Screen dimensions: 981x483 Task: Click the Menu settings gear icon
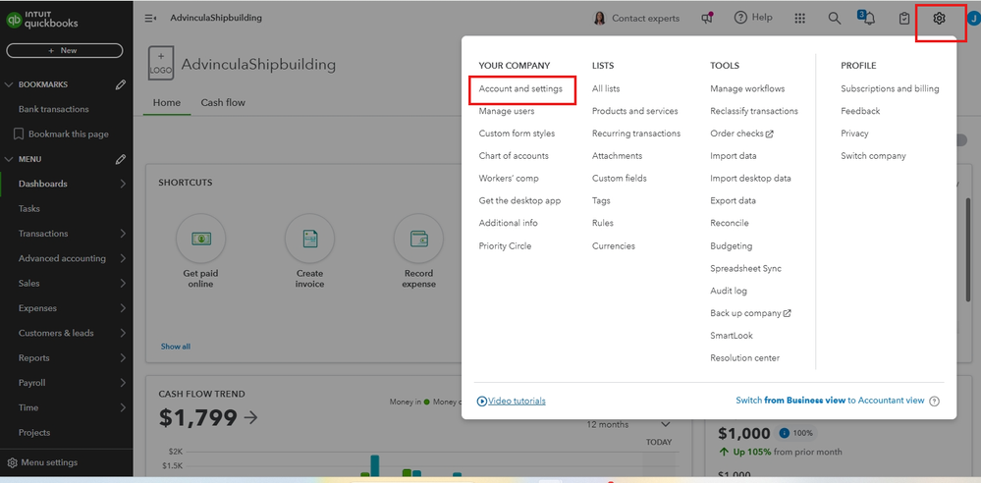coord(12,463)
